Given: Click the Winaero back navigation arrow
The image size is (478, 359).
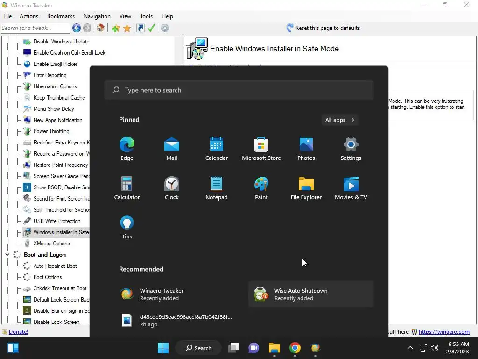Looking at the screenshot, I should pos(77,28).
